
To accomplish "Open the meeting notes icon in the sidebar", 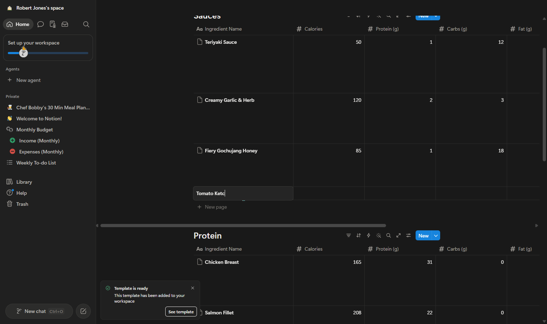I will (53, 24).
